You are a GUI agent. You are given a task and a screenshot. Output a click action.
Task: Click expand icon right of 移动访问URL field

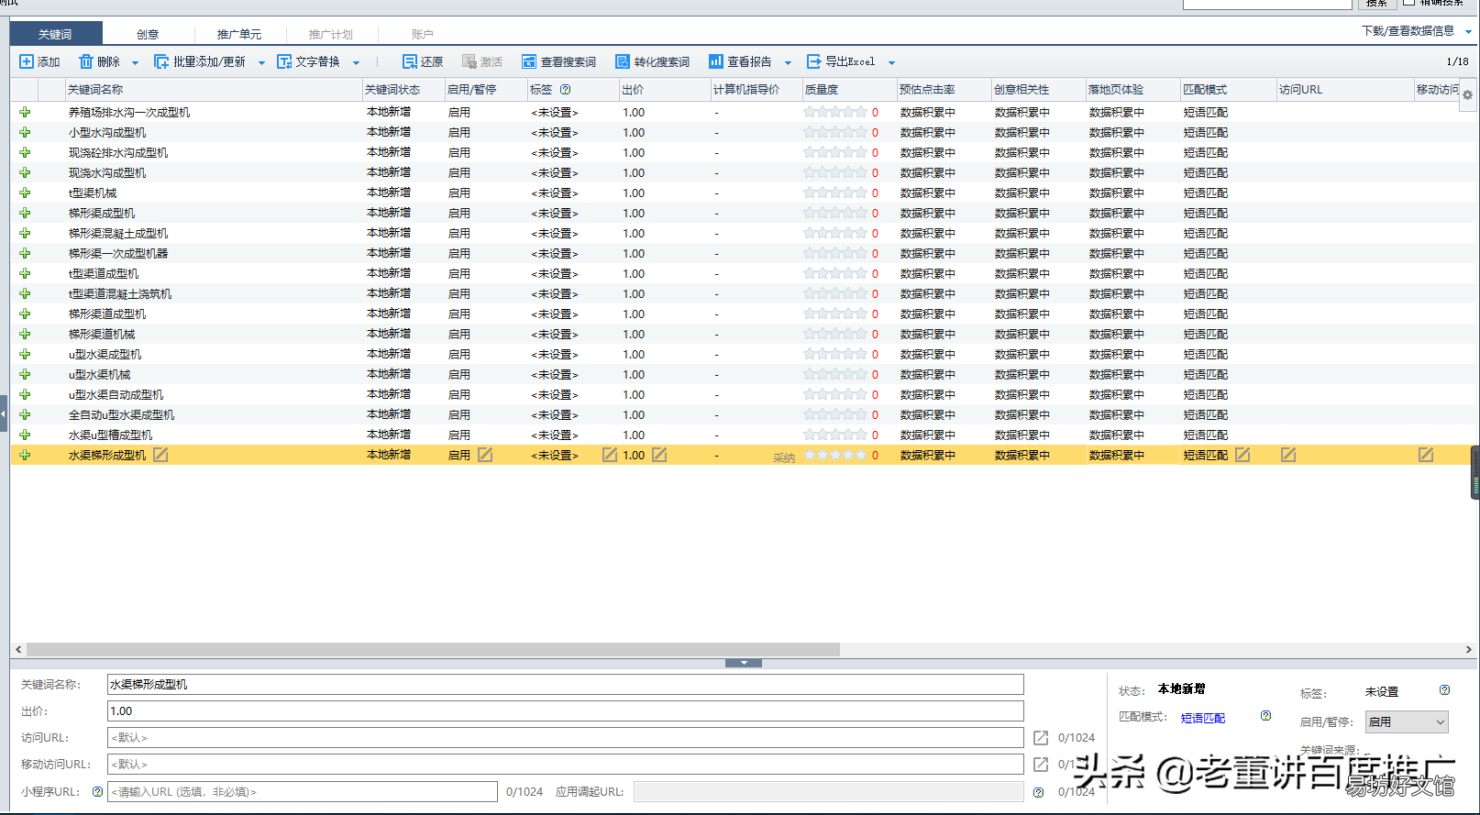1041,765
